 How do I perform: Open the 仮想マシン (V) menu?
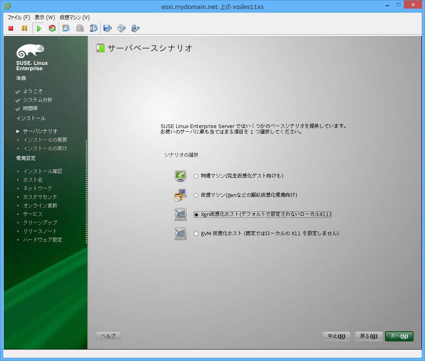pyautogui.click(x=75, y=18)
